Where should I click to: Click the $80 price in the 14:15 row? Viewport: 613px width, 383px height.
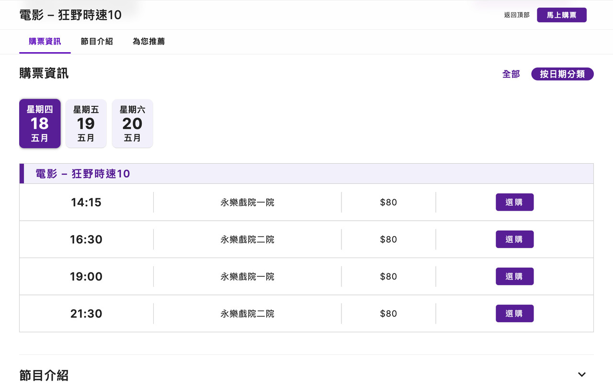tap(388, 202)
